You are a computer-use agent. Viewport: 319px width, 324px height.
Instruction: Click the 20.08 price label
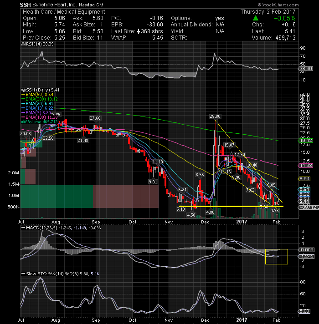pos(26,134)
